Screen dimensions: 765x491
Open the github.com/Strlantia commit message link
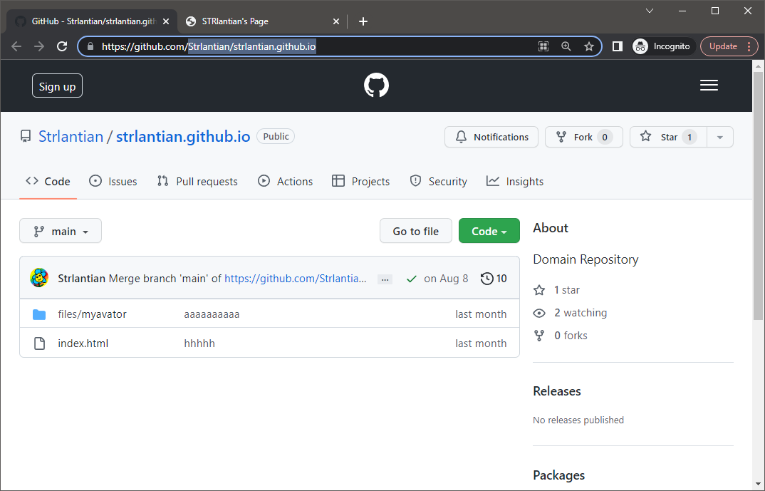coord(295,279)
